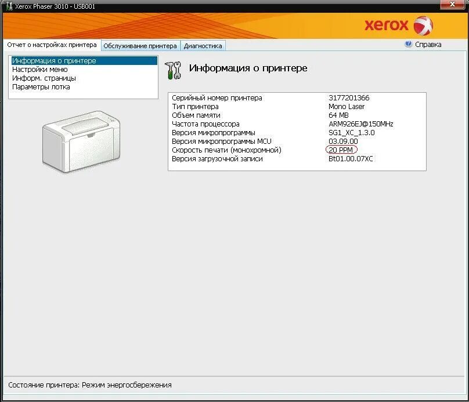This screenshot has width=469, height=402.
Task: Click the Bt01.00.07XC boot version value
Action: click(x=351, y=159)
